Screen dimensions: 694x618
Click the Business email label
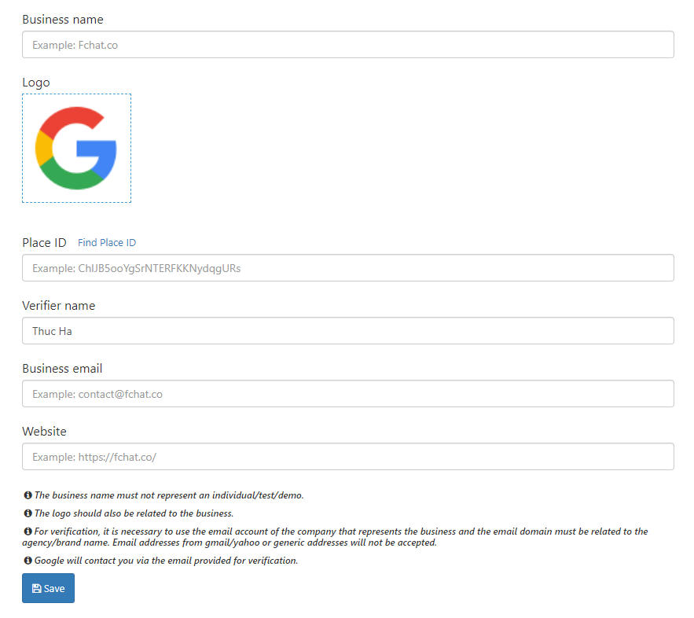62,368
